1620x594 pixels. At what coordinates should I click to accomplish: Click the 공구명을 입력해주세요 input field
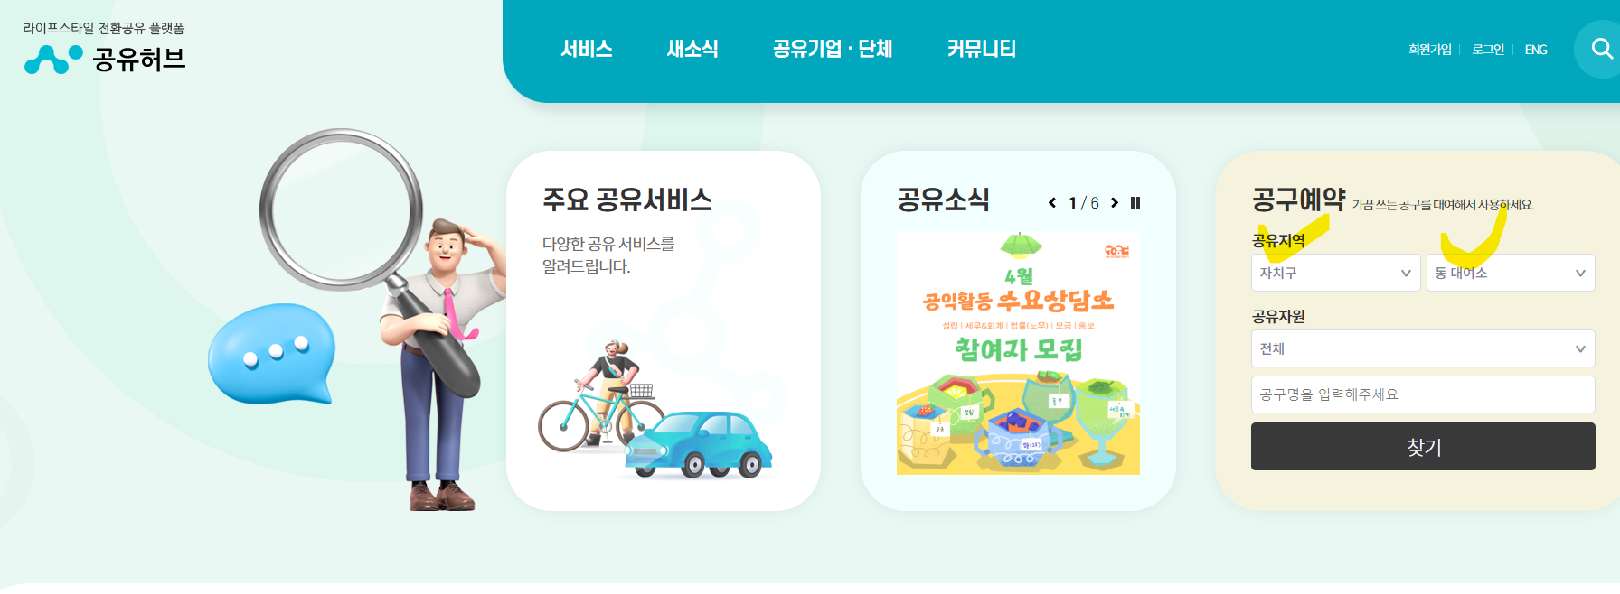point(1423,394)
